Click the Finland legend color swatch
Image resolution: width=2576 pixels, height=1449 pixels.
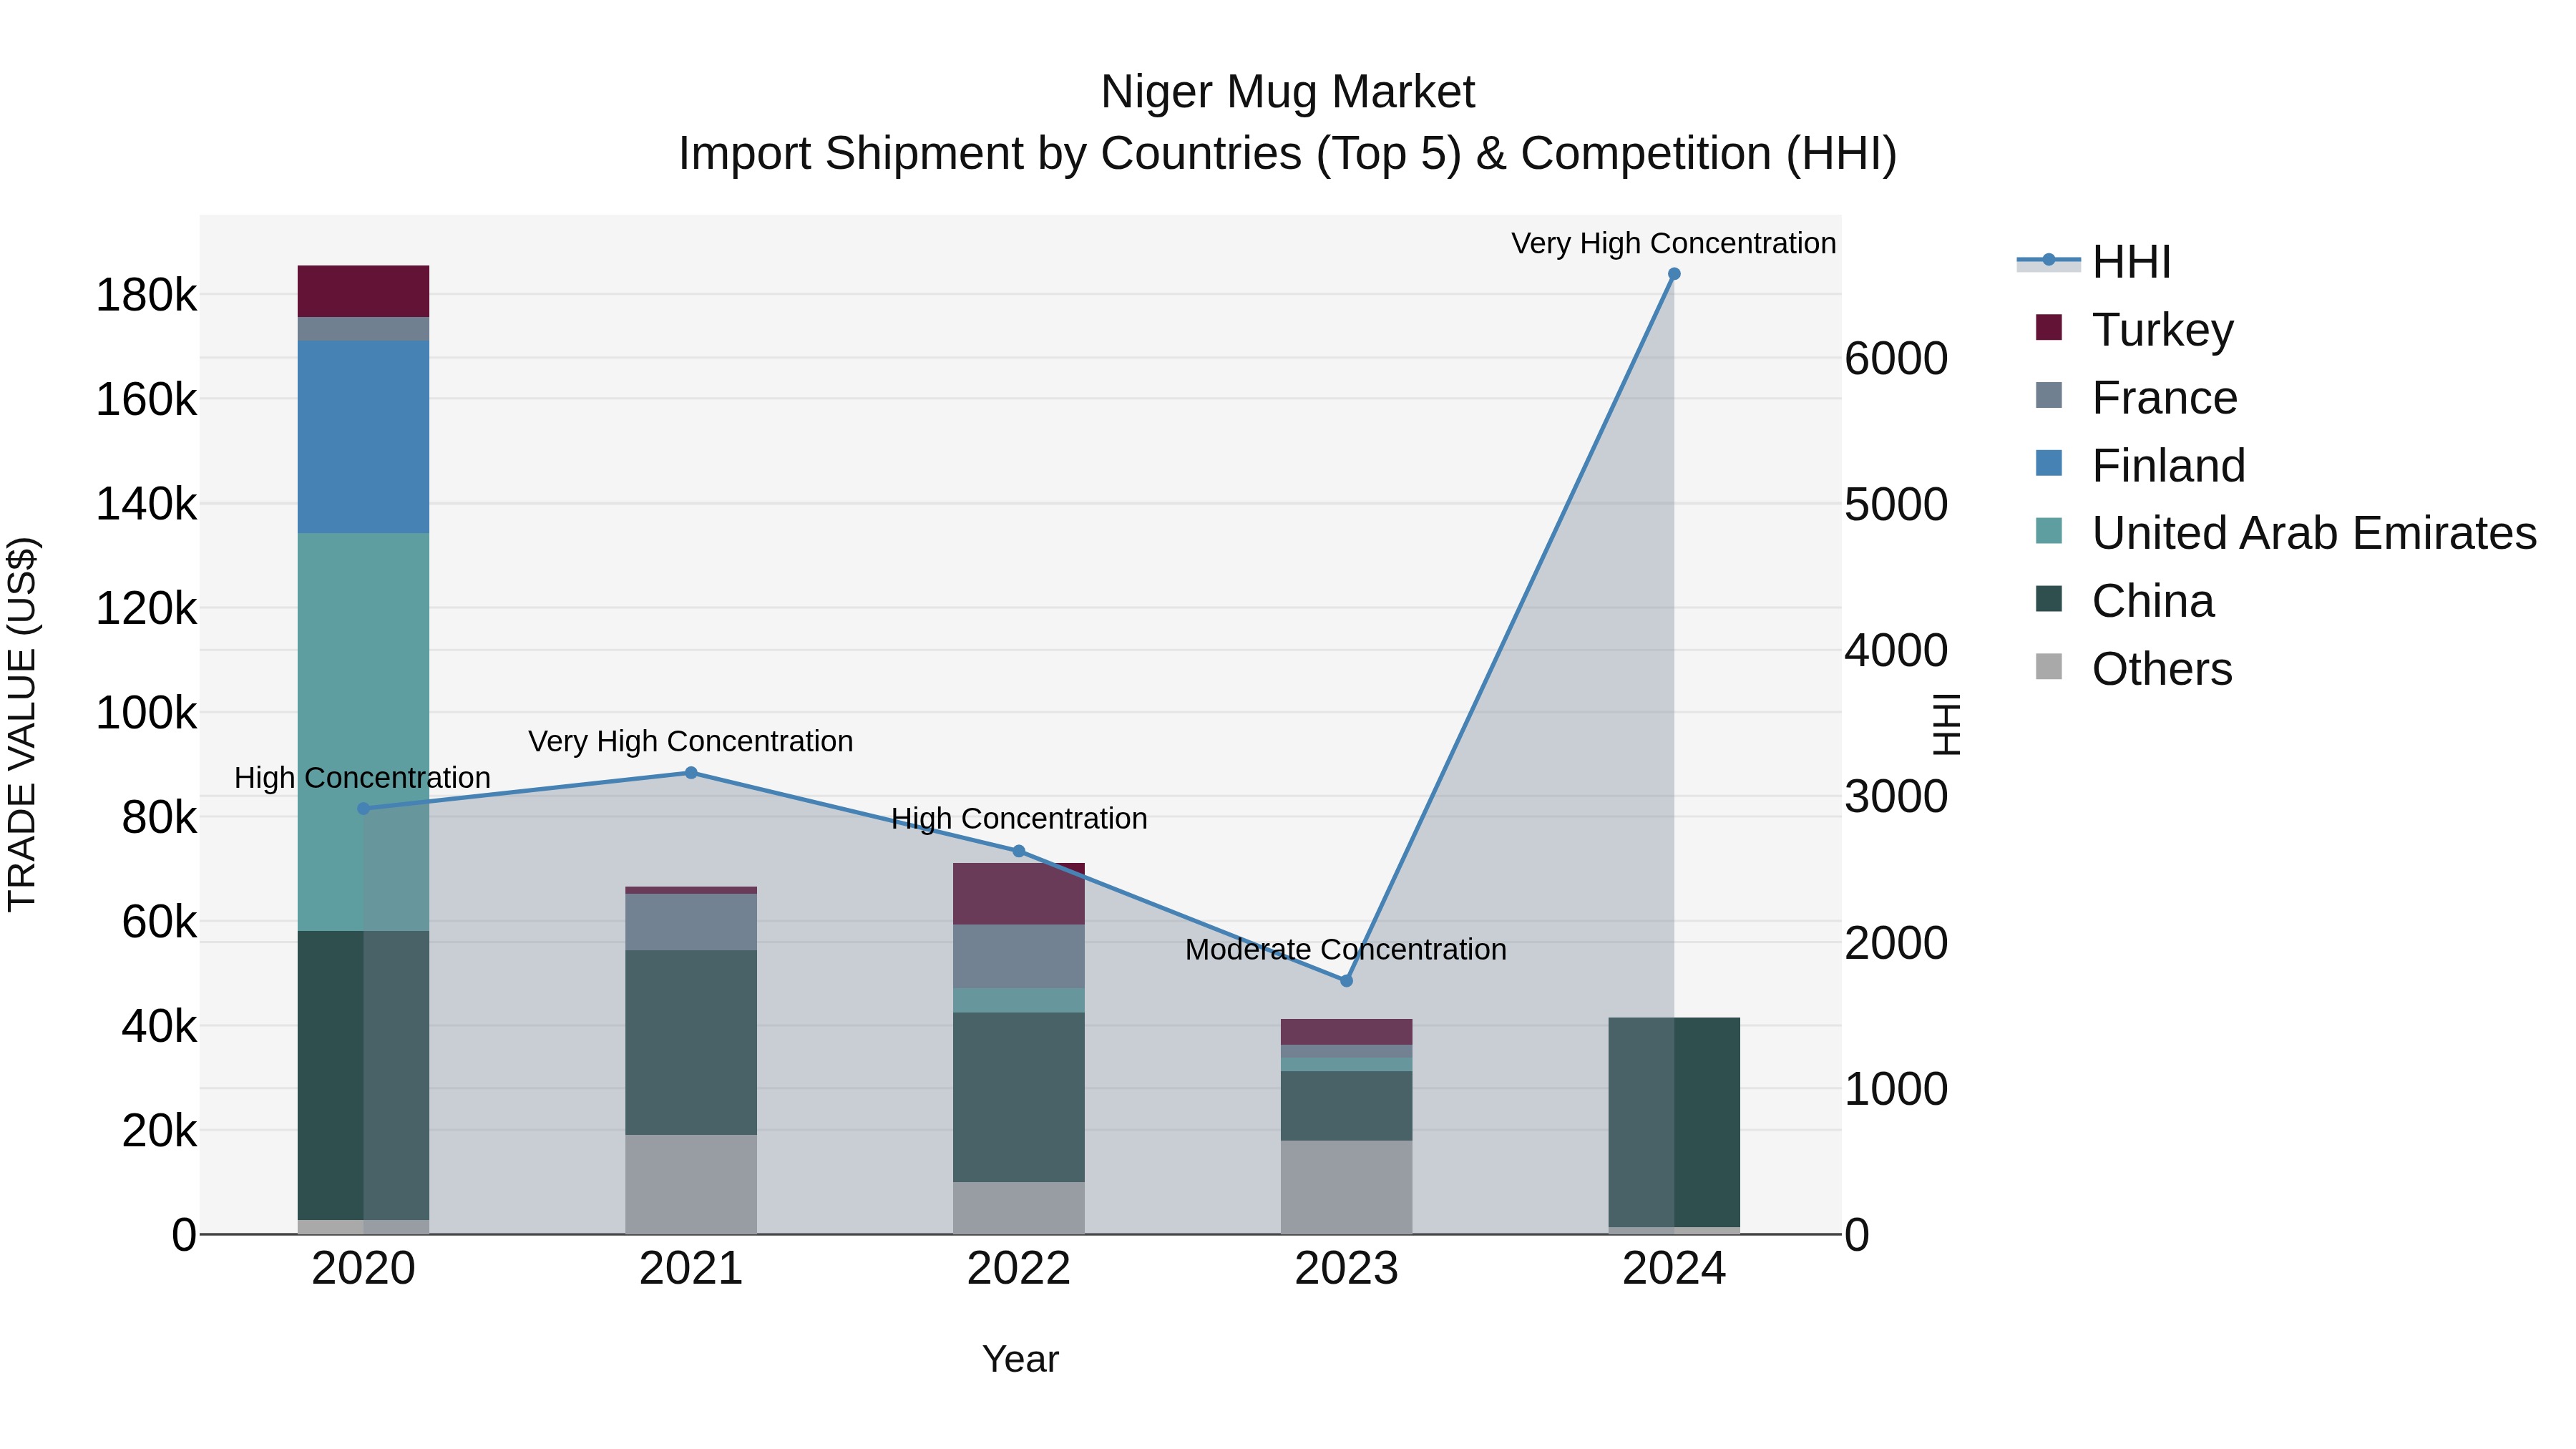(2048, 463)
